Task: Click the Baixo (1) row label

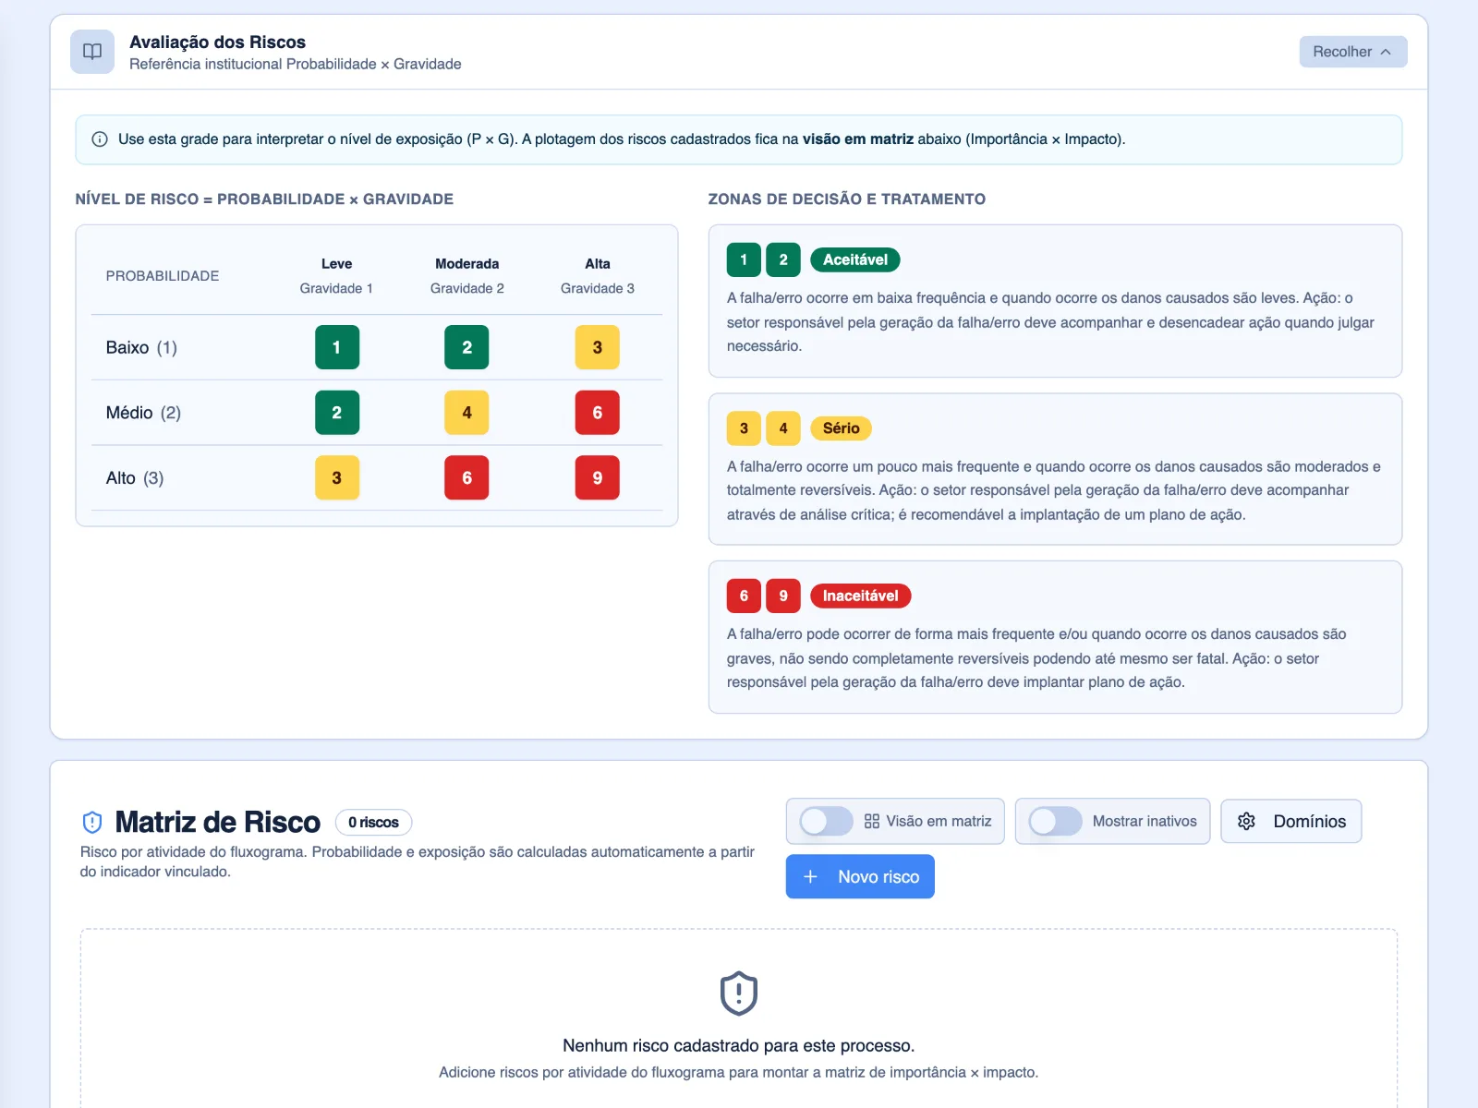Action: click(141, 347)
